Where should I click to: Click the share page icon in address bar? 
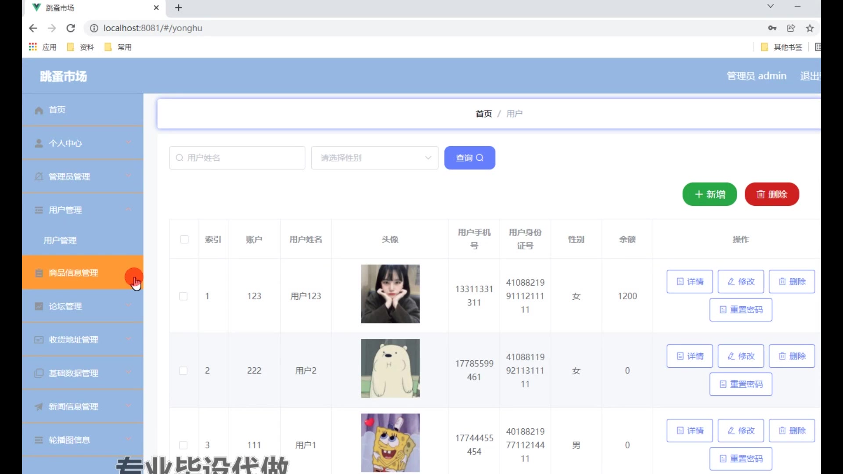tap(791, 28)
